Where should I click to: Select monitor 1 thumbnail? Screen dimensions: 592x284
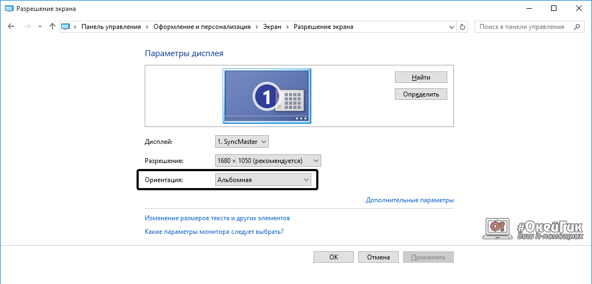tap(267, 96)
